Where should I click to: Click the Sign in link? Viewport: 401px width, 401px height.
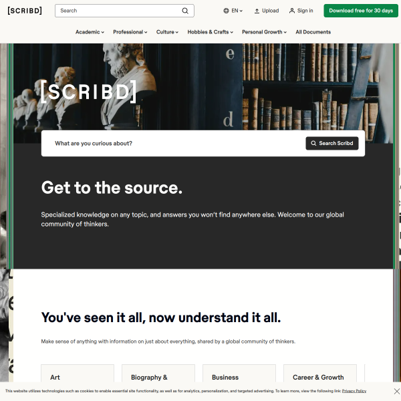click(301, 11)
